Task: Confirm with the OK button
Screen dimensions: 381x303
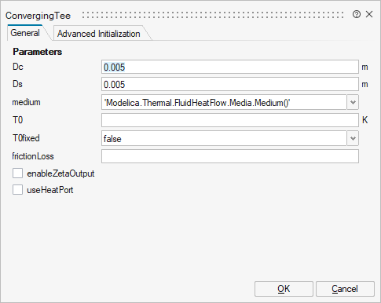Action: tap(284, 289)
